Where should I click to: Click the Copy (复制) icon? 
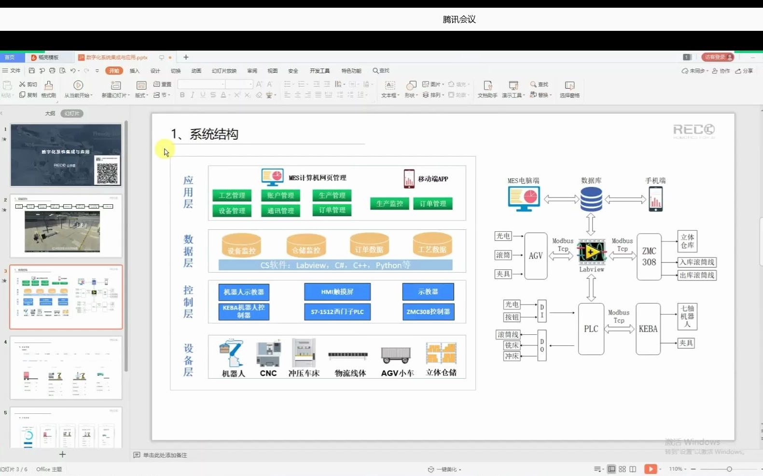22,95
